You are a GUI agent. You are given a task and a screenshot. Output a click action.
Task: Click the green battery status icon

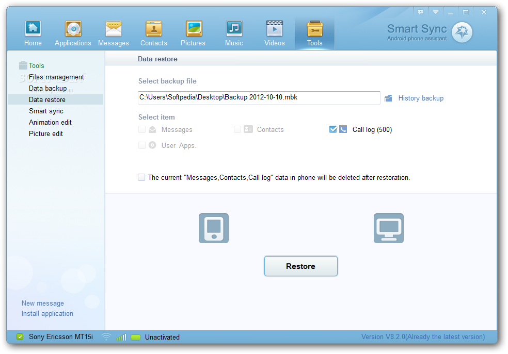point(136,337)
